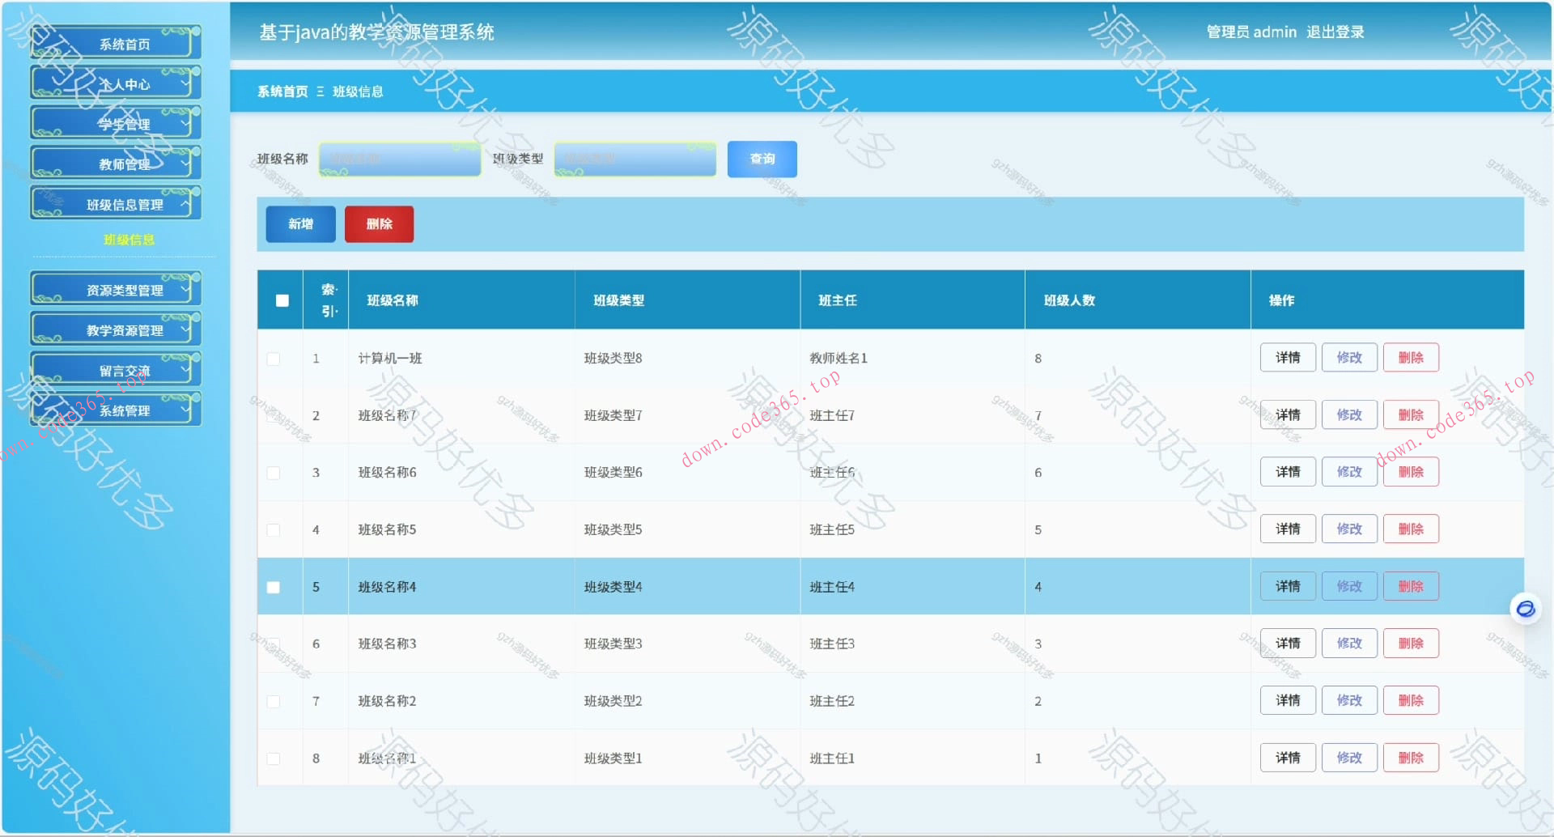Screen dimensions: 1554x837
Task: Click the 退出登录 logout link
Action: point(1335,32)
